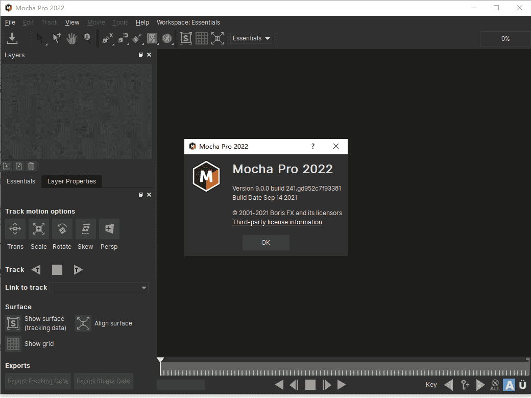The height and width of the screenshot is (398, 531).
Task: Open the Help menu
Action: pos(142,22)
